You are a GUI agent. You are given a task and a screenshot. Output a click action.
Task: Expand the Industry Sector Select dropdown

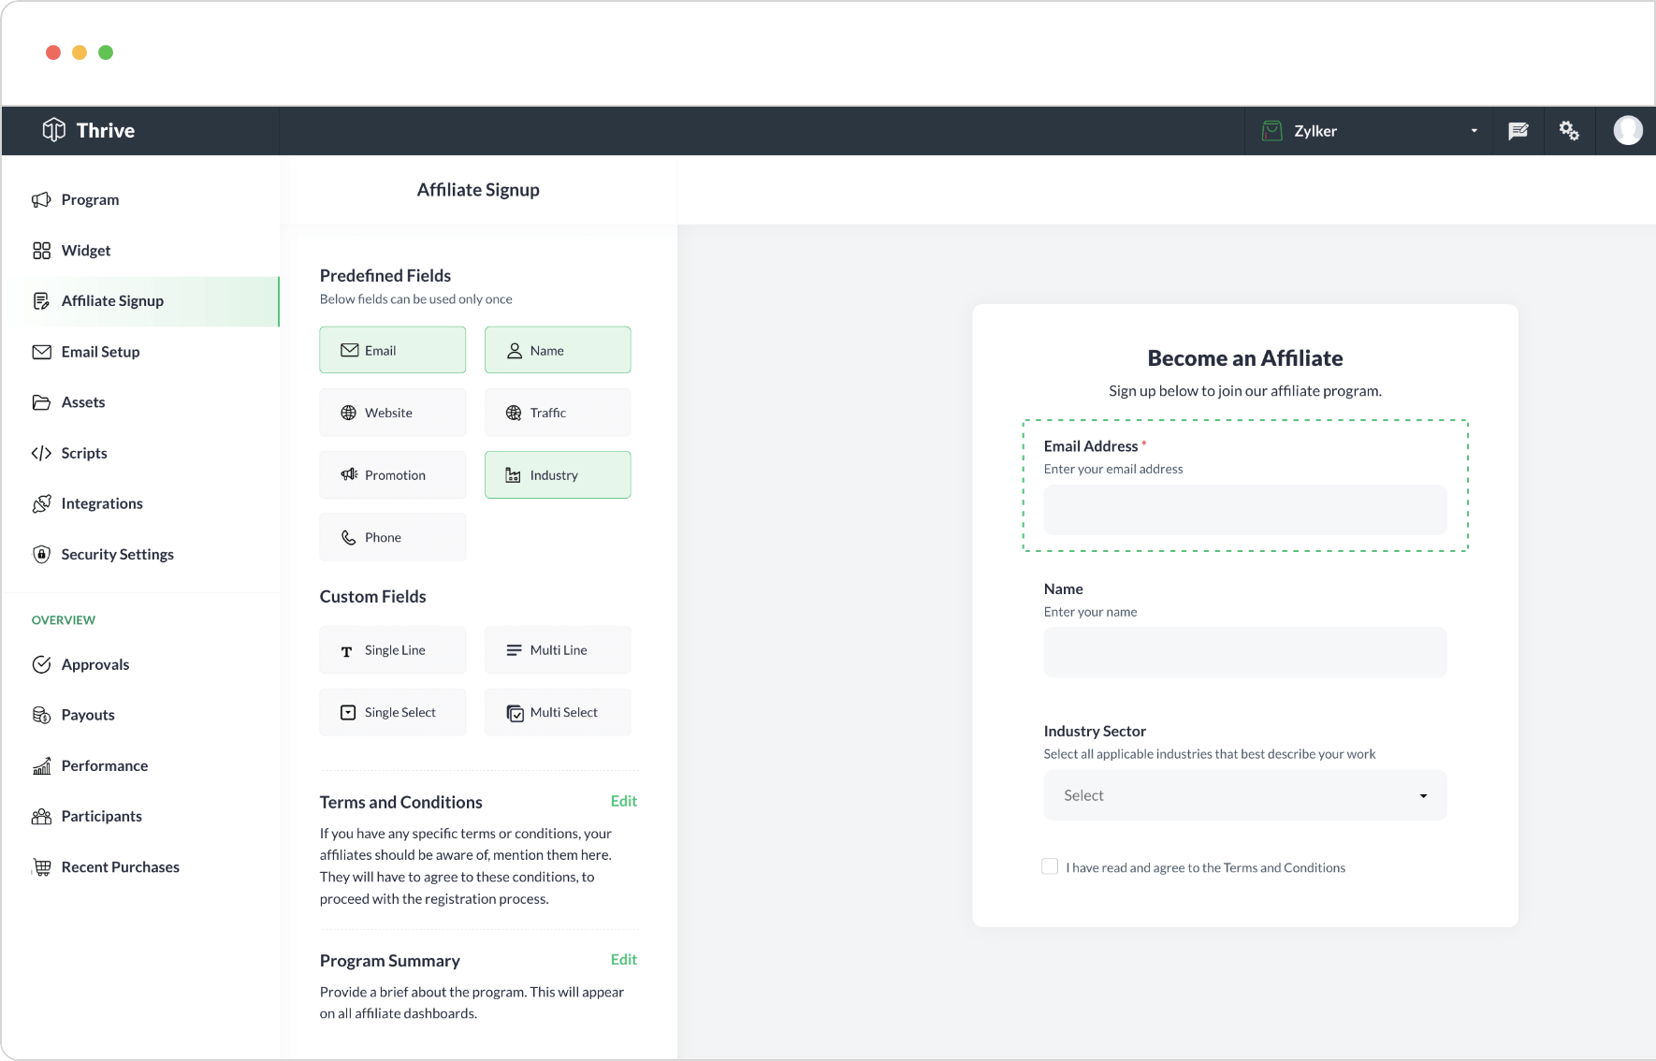coord(1245,795)
